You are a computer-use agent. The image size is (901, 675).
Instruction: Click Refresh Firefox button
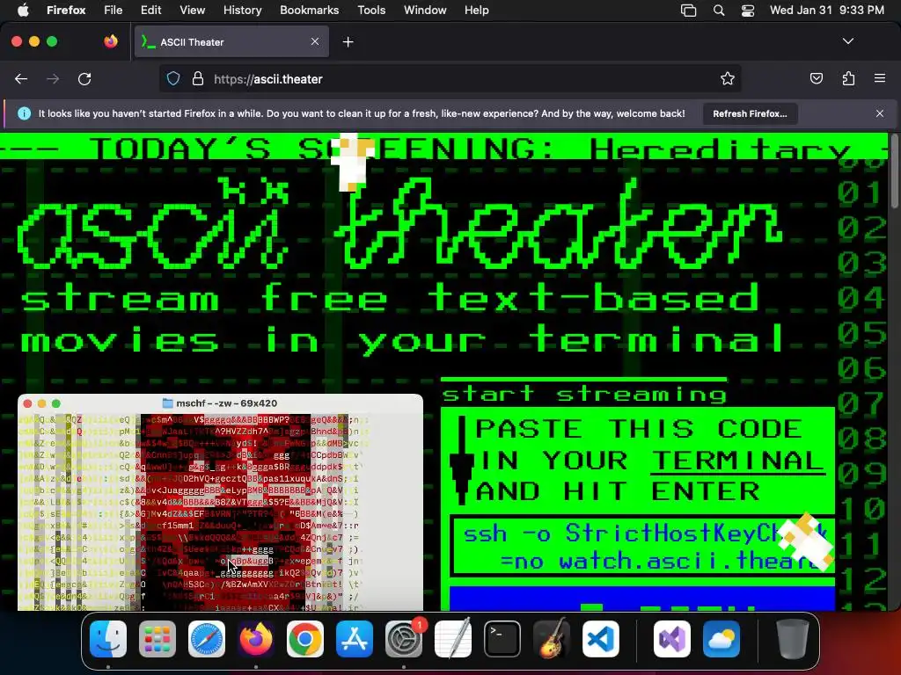point(750,113)
